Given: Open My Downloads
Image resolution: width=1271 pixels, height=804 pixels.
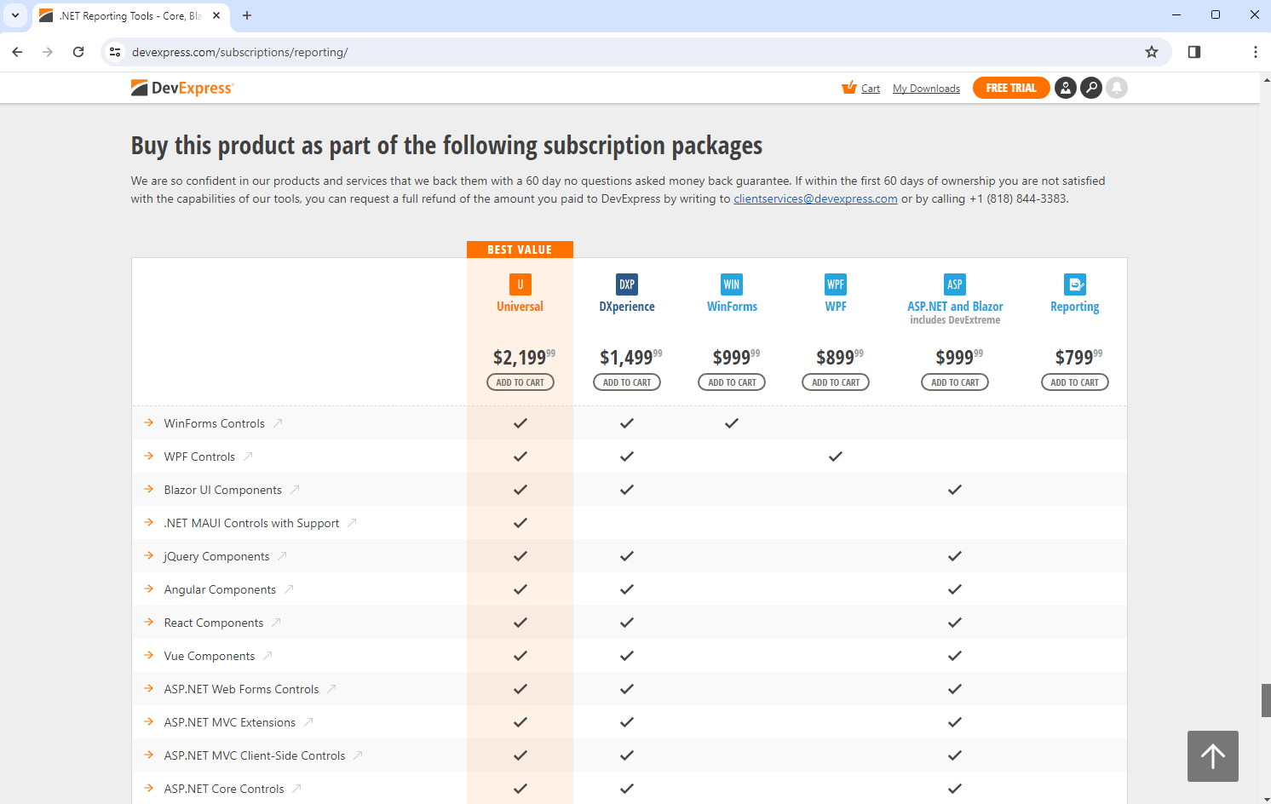Looking at the screenshot, I should 926,88.
